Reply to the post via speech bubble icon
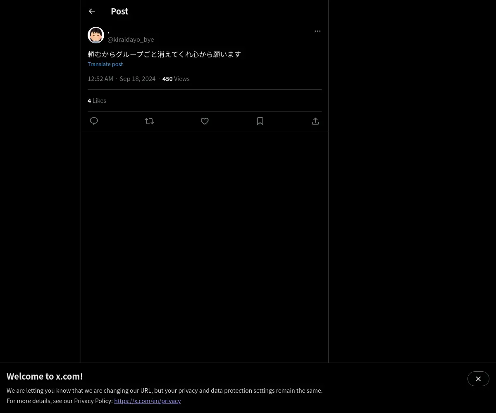 (94, 121)
